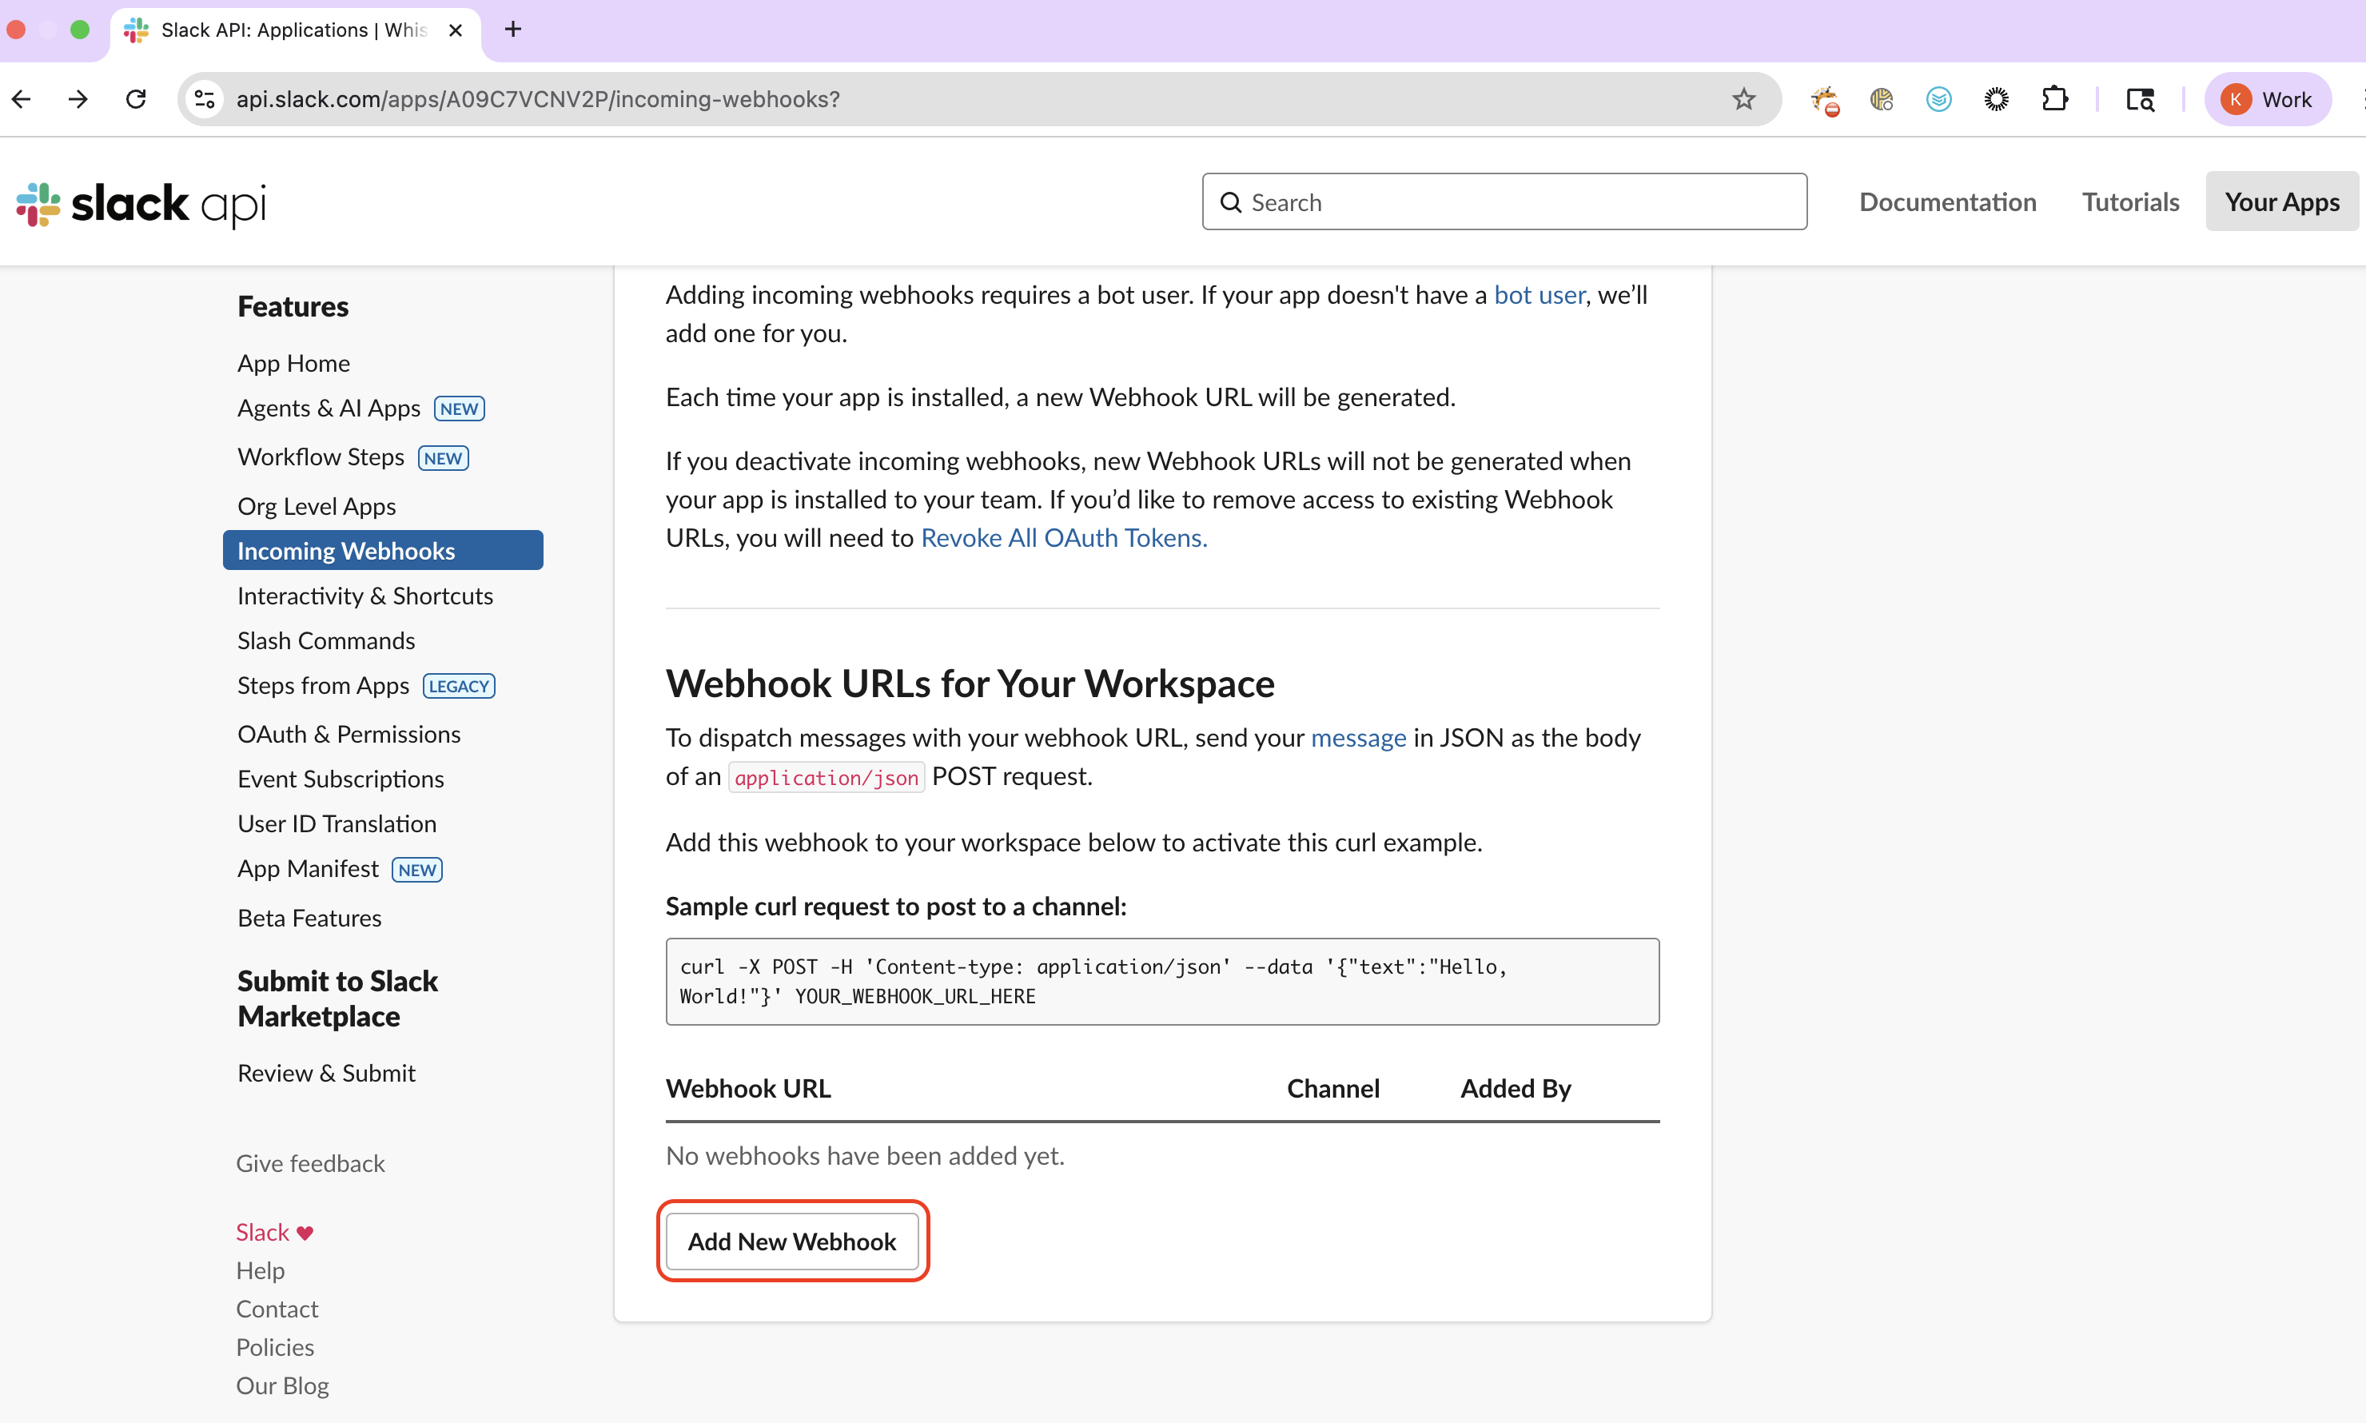Open User ID Translation section
2366x1423 pixels.
point(337,823)
